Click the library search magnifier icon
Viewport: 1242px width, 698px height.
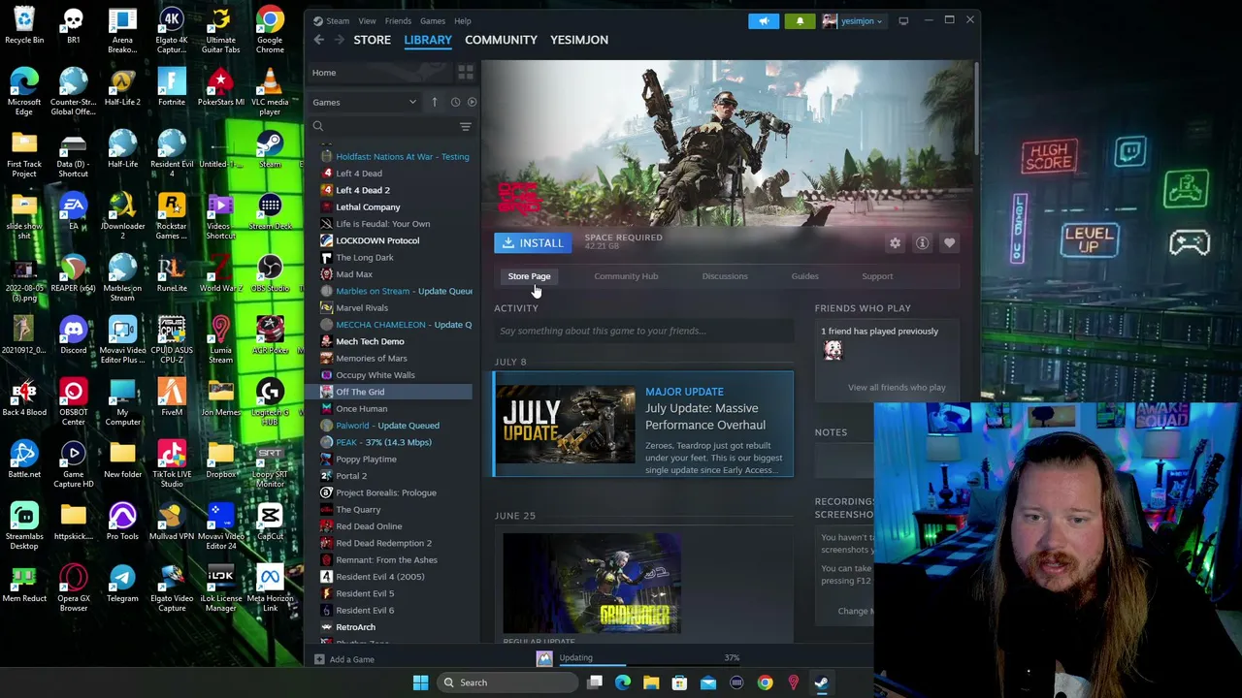coord(317,126)
